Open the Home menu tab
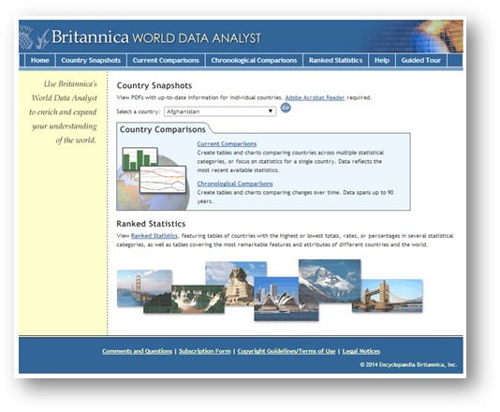Image resolution: width=500 pixels, height=412 pixels. point(40,60)
